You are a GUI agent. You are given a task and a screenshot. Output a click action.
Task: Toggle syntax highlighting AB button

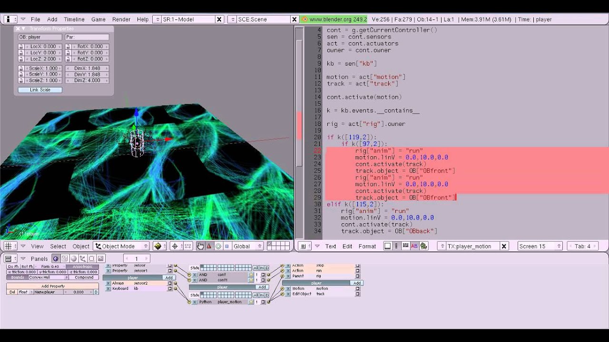414,246
